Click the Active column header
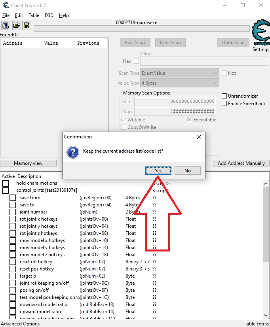 click(x=8, y=176)
